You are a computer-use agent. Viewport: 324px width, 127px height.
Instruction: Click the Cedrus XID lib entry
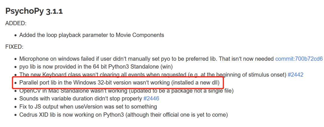point(124,115)
